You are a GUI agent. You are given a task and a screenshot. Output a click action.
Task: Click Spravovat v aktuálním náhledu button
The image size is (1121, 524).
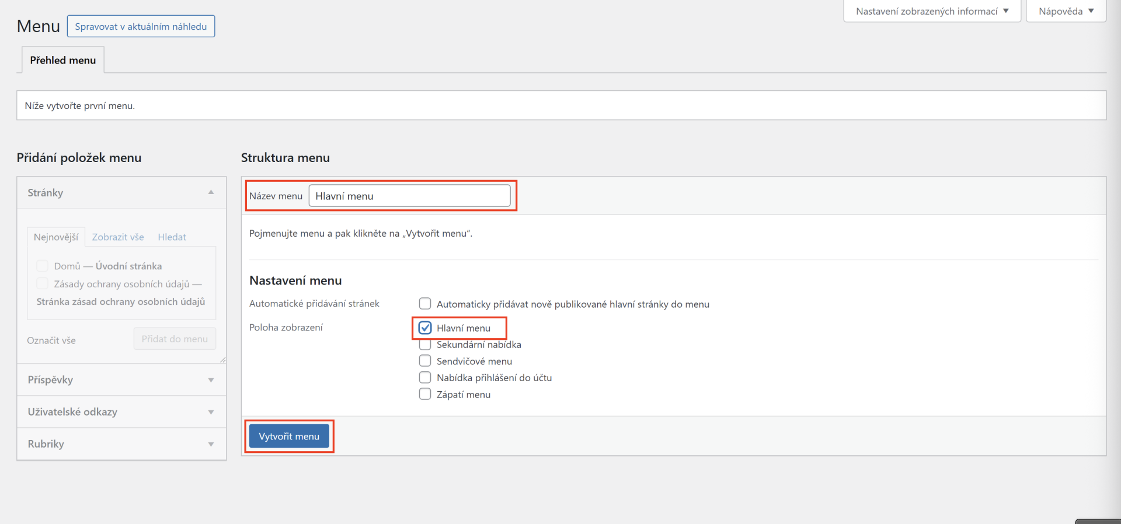coord(141,26)
